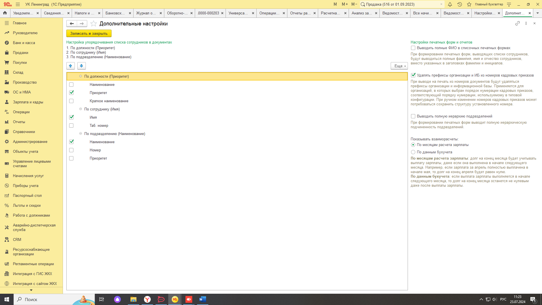Image resolution: width=542 pixels, height=305 pixels.
Task: Open history clock icon in top bar
Action: coord(460,4)
